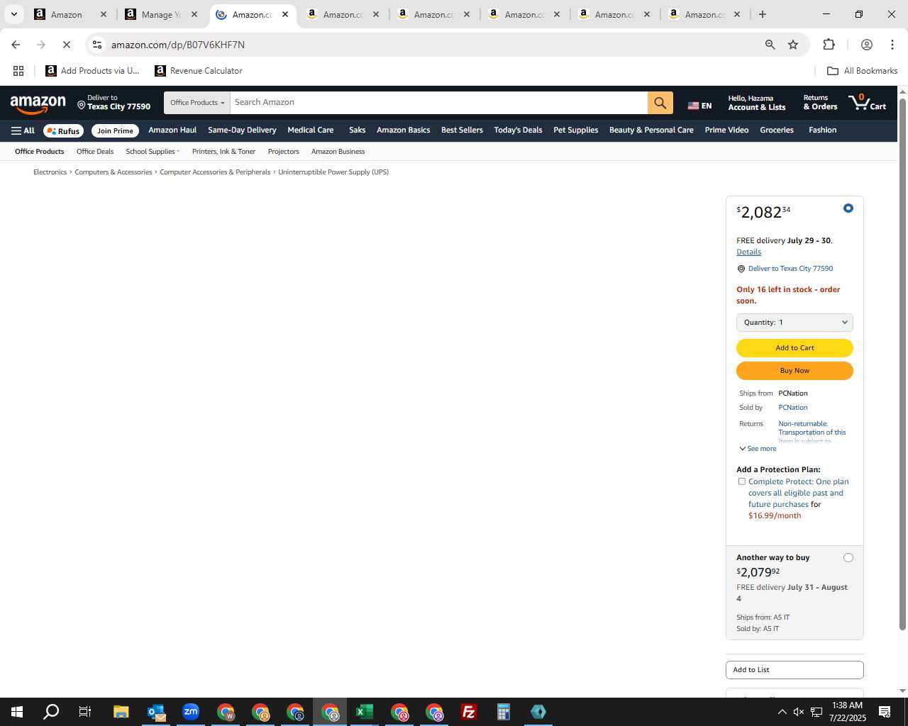This screenshot has height=726, width=908.
Task: Click the page vertical scrollbar
Action: click(x=902, y=365)
